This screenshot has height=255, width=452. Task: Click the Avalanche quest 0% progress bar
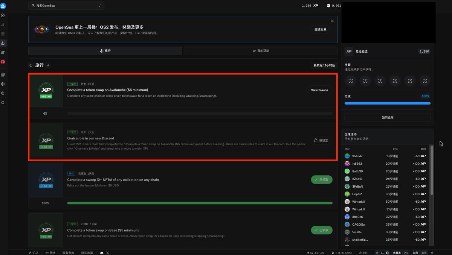(x=200, y=113)
